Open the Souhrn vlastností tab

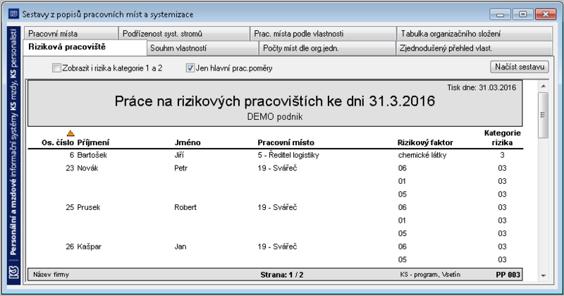[x=203, y=48]
